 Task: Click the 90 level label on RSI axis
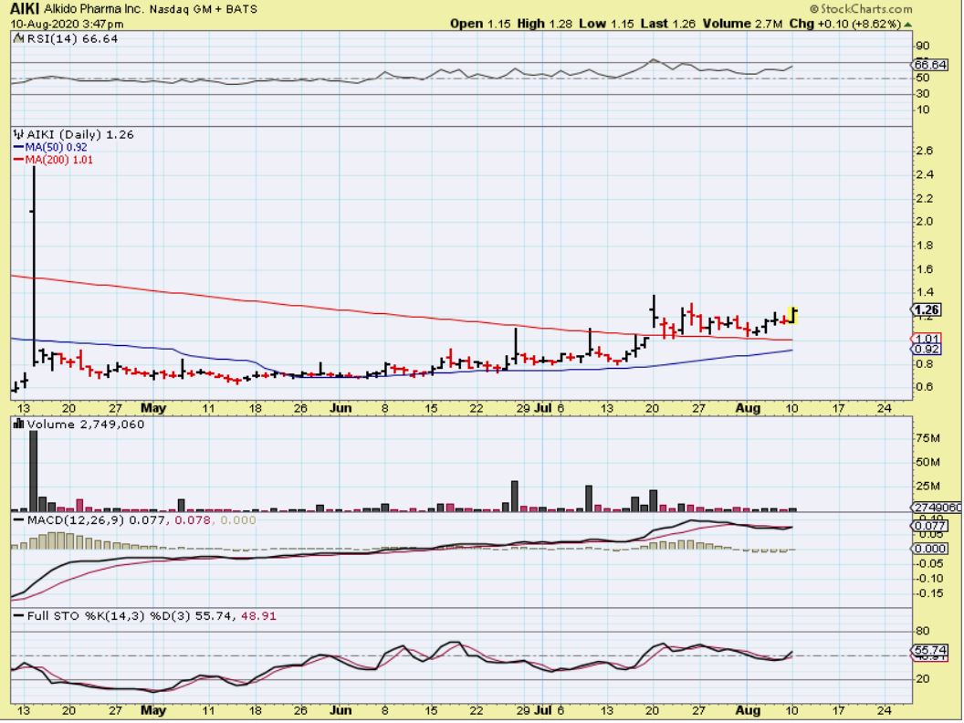(923, 47)
